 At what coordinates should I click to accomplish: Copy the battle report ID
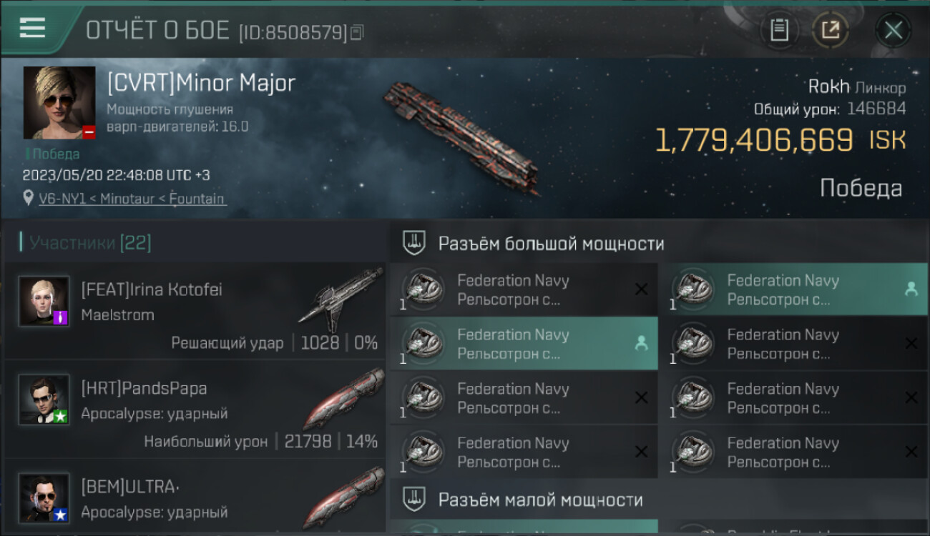pyautogui.click(x=358, y=32)
